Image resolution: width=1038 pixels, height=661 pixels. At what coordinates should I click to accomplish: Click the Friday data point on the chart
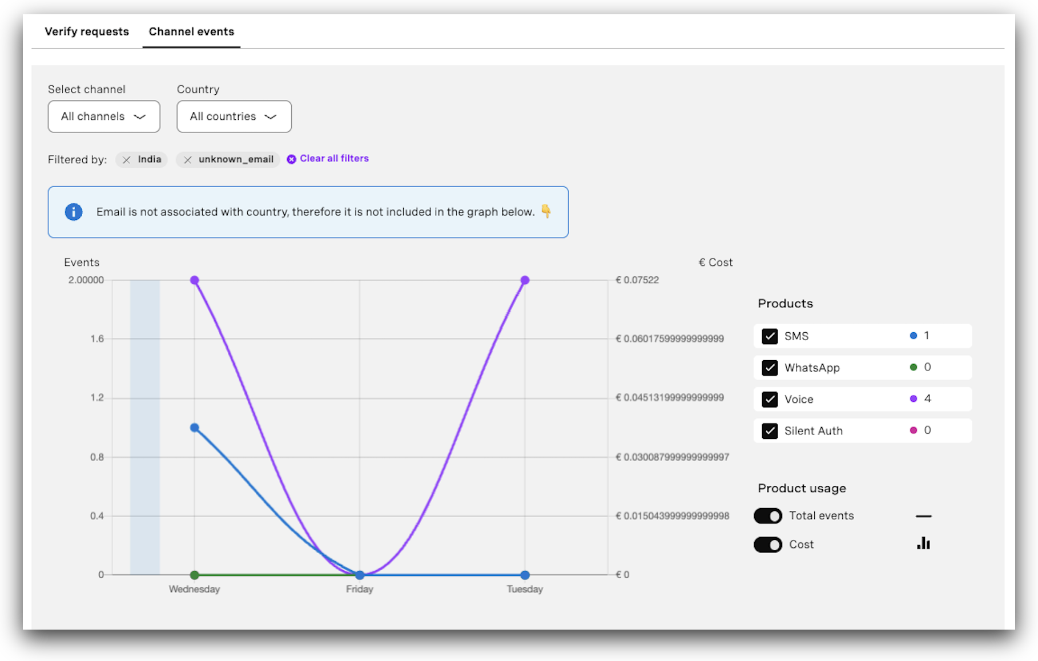(359, 575)
